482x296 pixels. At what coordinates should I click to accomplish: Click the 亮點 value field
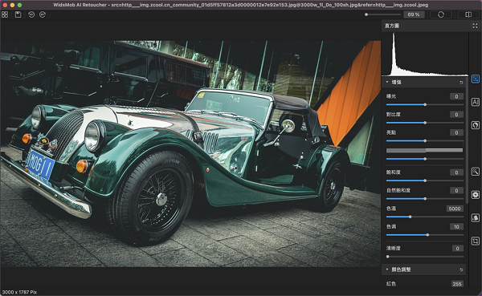456,132
